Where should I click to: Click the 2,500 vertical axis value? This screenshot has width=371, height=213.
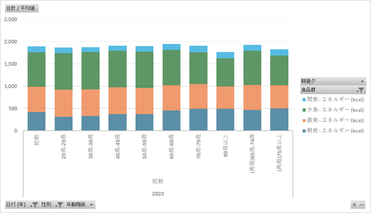tap(10, 20)
